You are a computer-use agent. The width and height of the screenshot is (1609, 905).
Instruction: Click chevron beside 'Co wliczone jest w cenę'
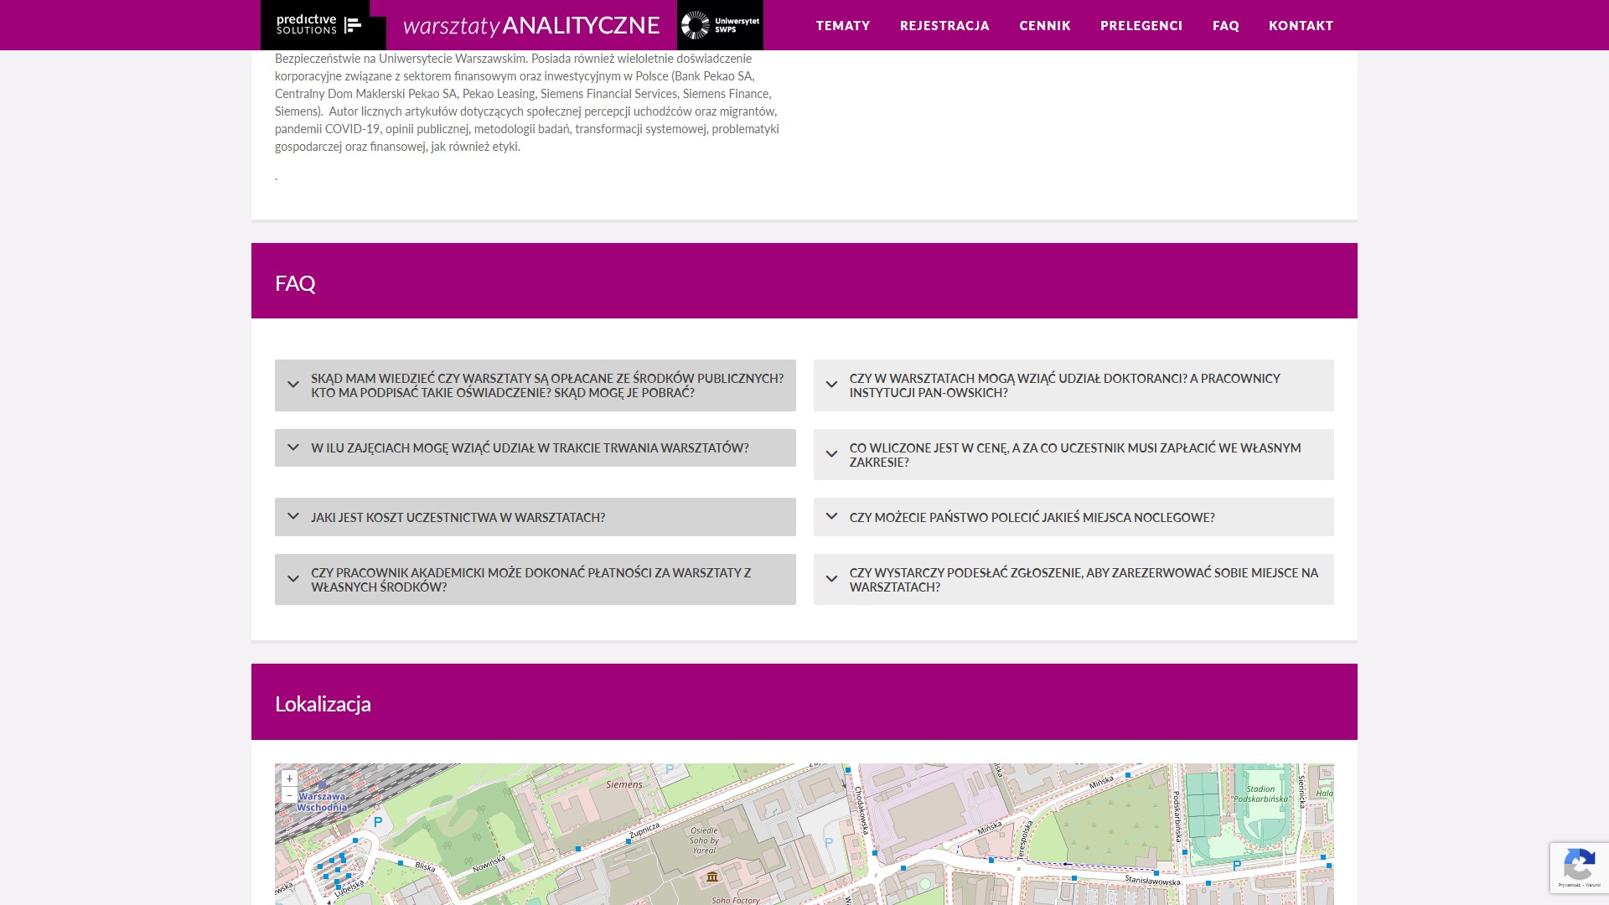pyautogui.click(x=831, y=454)
